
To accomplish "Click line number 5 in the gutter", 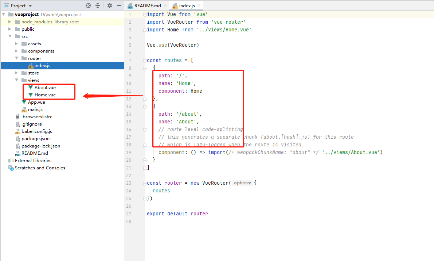I will point(130,45).
